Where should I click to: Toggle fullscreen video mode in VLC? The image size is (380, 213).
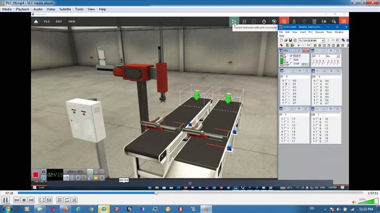point(42,200)
